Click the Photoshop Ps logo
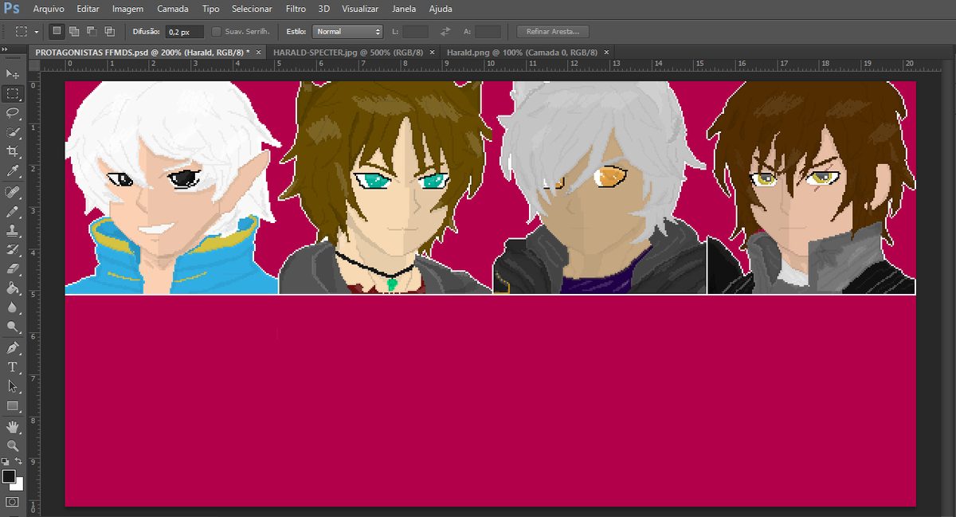 [x=11, y=9]
